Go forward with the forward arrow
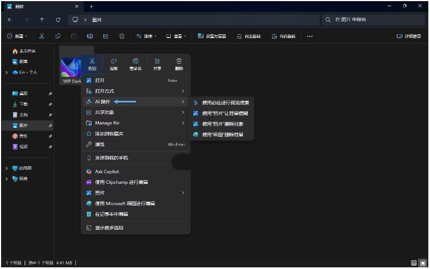The width and height of the screenshot is (430, 269). point(26,20)
